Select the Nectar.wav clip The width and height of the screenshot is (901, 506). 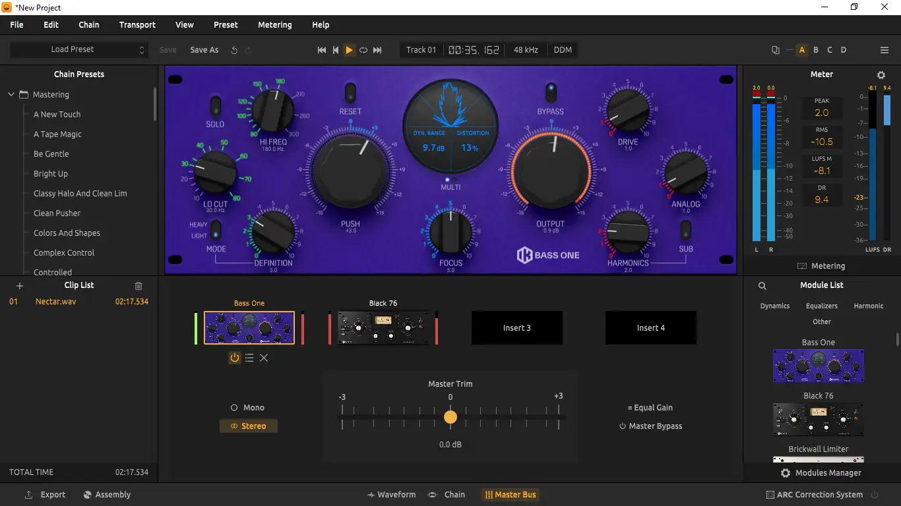coord(79,302)
